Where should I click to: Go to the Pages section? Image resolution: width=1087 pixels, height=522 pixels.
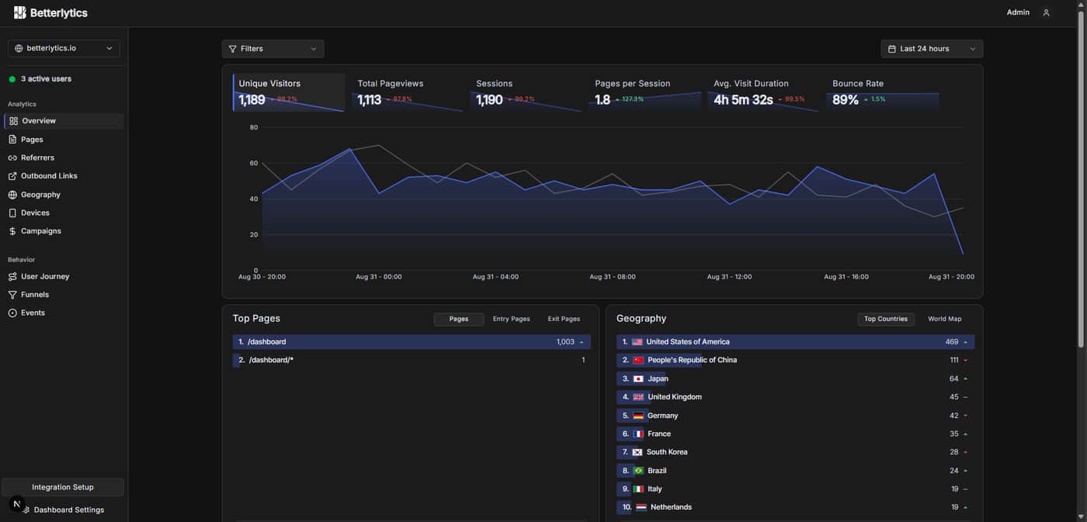click(x=64, y=140)
